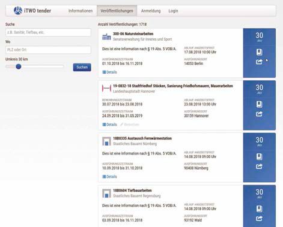The width and height of the screenshot is (283, 227).
Task: Open Details for Natursteinarbeiten tender
Action: tap(109, 72)
